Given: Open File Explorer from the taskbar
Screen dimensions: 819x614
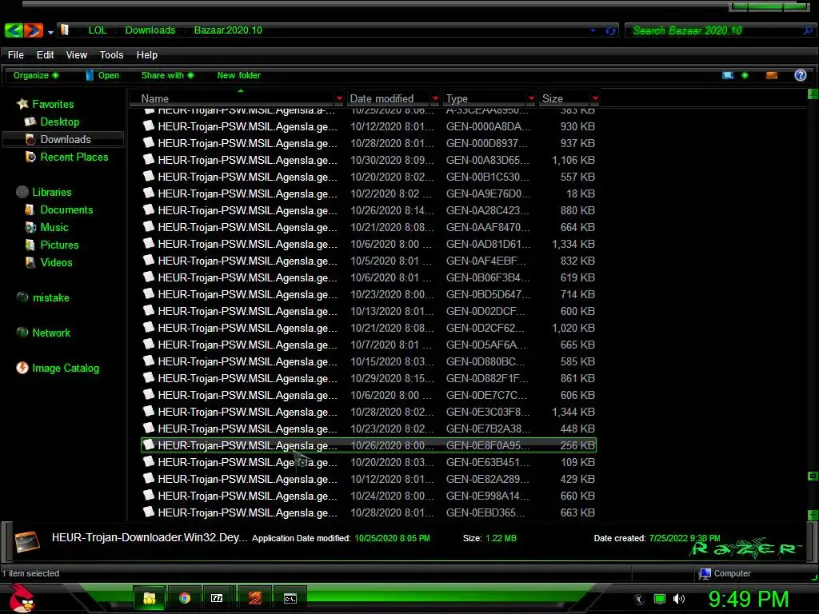Looking at the screenshot, I should tap(150, 598).
